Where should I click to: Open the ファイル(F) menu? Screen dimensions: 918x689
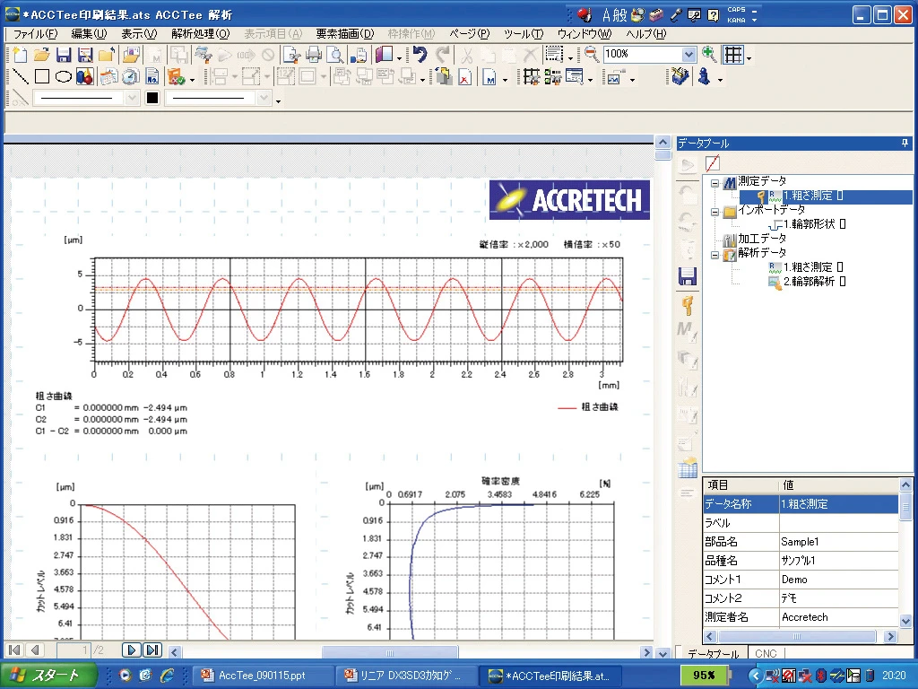pos(35,34)
